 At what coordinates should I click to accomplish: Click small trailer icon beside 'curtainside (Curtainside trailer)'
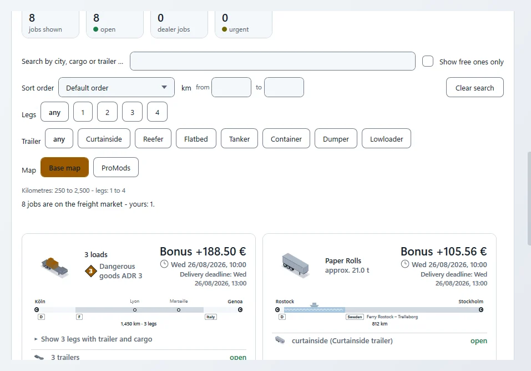pos(280,340)
